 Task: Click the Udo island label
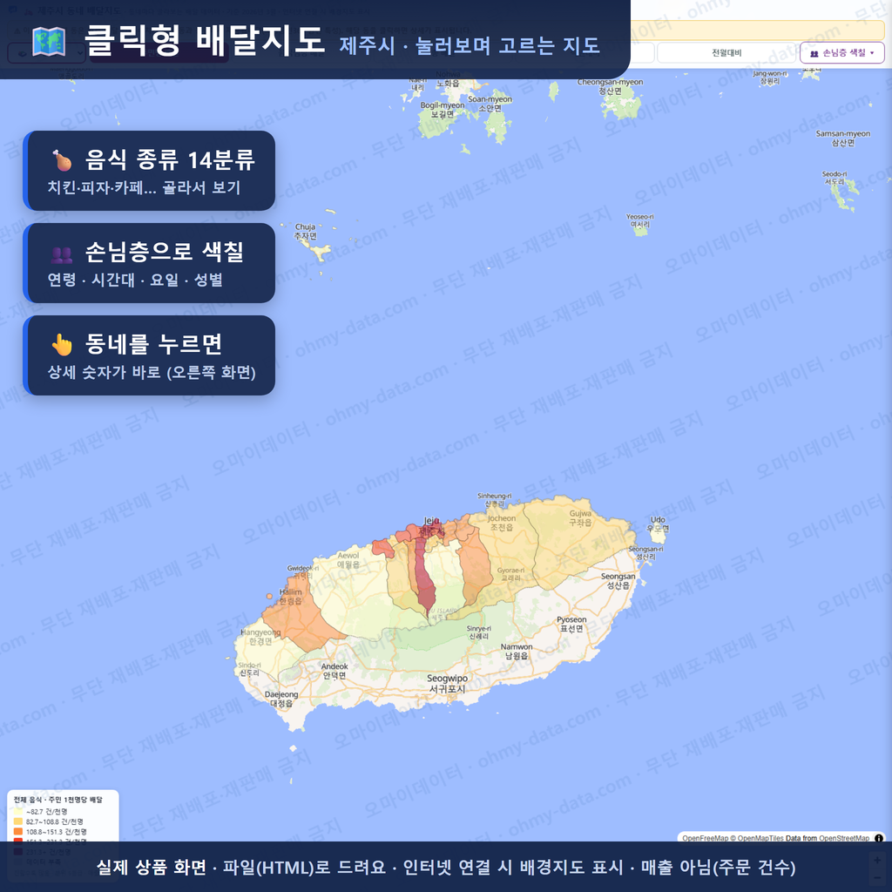click(x=658, y=524)
